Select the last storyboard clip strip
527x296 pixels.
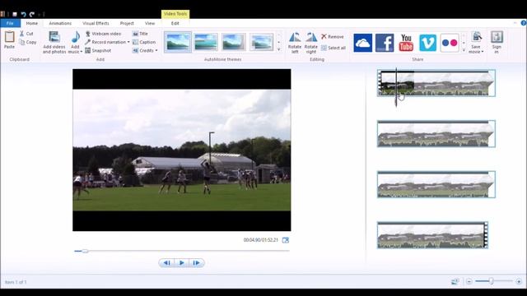432,235
